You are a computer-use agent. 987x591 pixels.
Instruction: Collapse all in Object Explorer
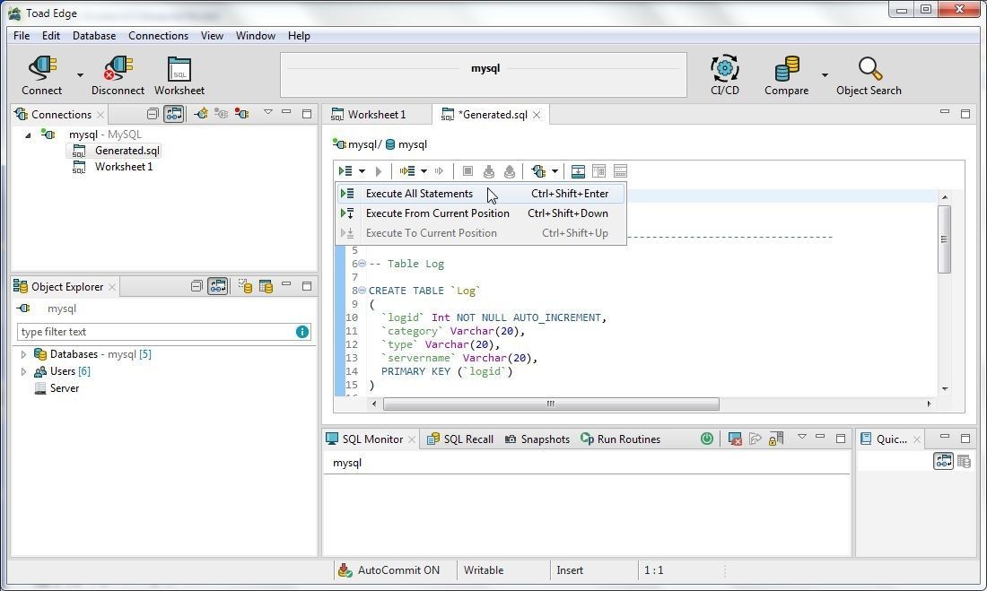pos(197,286)
